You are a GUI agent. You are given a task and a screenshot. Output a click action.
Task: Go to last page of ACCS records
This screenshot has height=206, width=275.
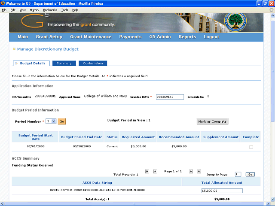click(x=199, y=171)
